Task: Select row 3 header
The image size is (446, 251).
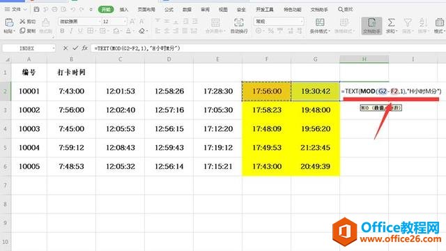Action: [6, 110]
